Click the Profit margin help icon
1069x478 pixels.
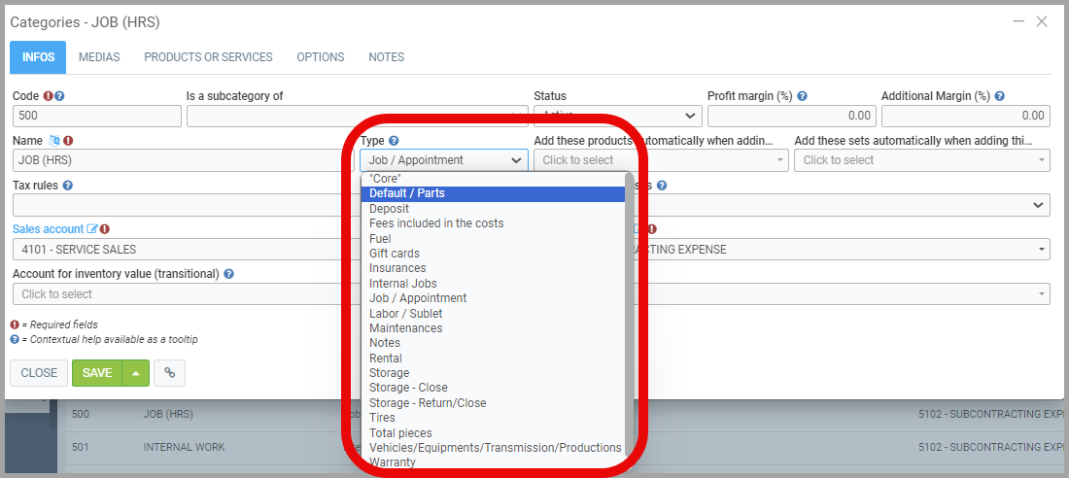tap(803, 96)
